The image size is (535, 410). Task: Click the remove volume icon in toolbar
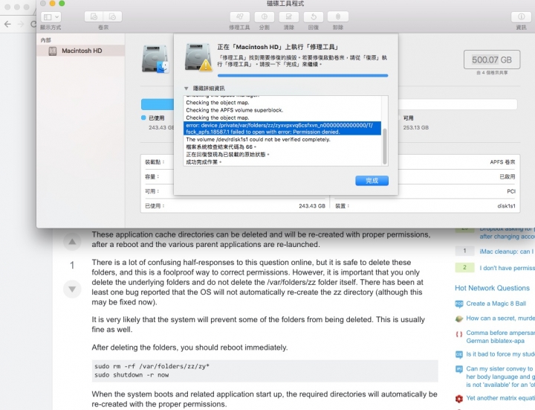(x=113, y=16)
